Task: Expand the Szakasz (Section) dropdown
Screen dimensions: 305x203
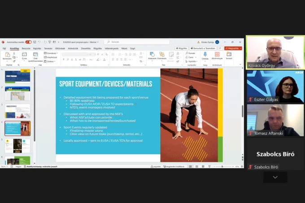Action: pos(51,61)
